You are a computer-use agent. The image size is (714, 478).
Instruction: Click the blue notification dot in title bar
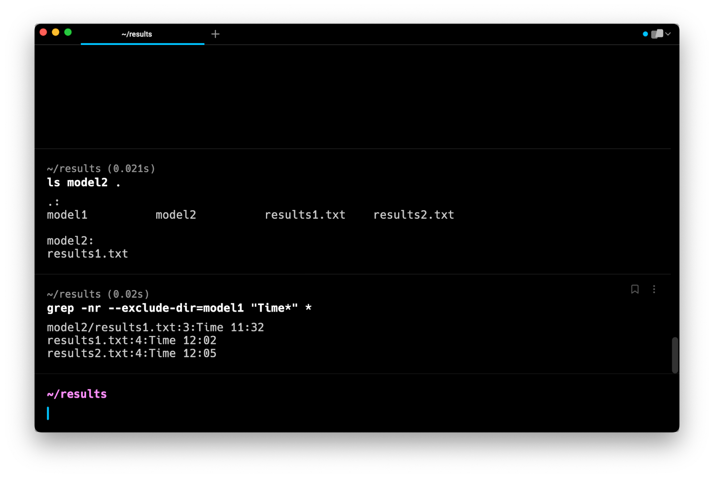[x=644, y=33]
